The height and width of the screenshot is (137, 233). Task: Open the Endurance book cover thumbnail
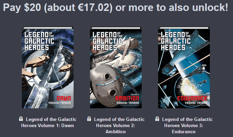[x=184, y=68]
